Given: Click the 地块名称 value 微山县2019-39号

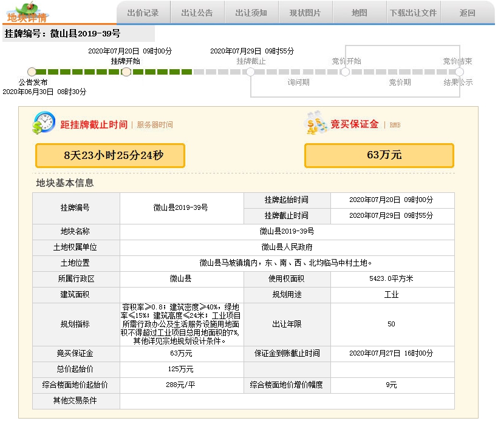Looking at the screenshot, I should click(287, 231).
